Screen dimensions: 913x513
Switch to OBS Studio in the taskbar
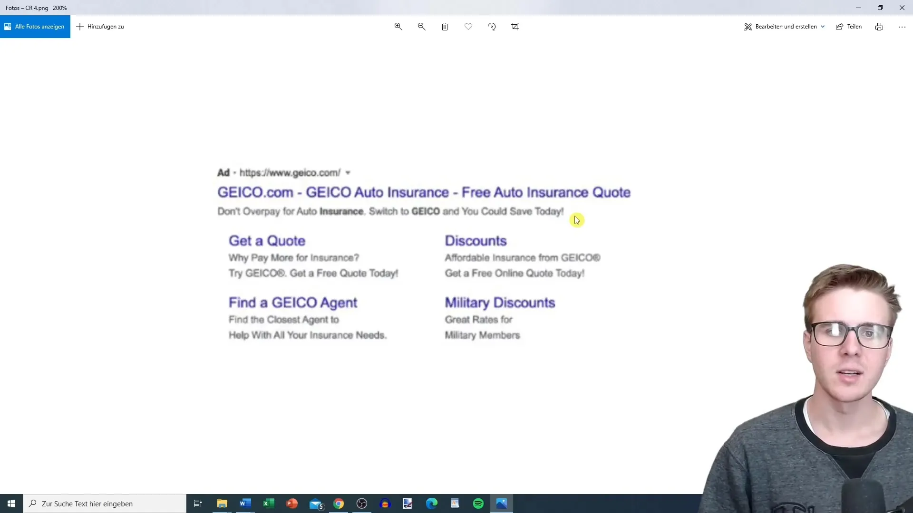[362, 503]
